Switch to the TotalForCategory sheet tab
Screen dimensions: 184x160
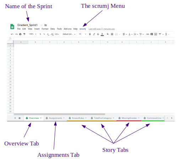[103, 118]
